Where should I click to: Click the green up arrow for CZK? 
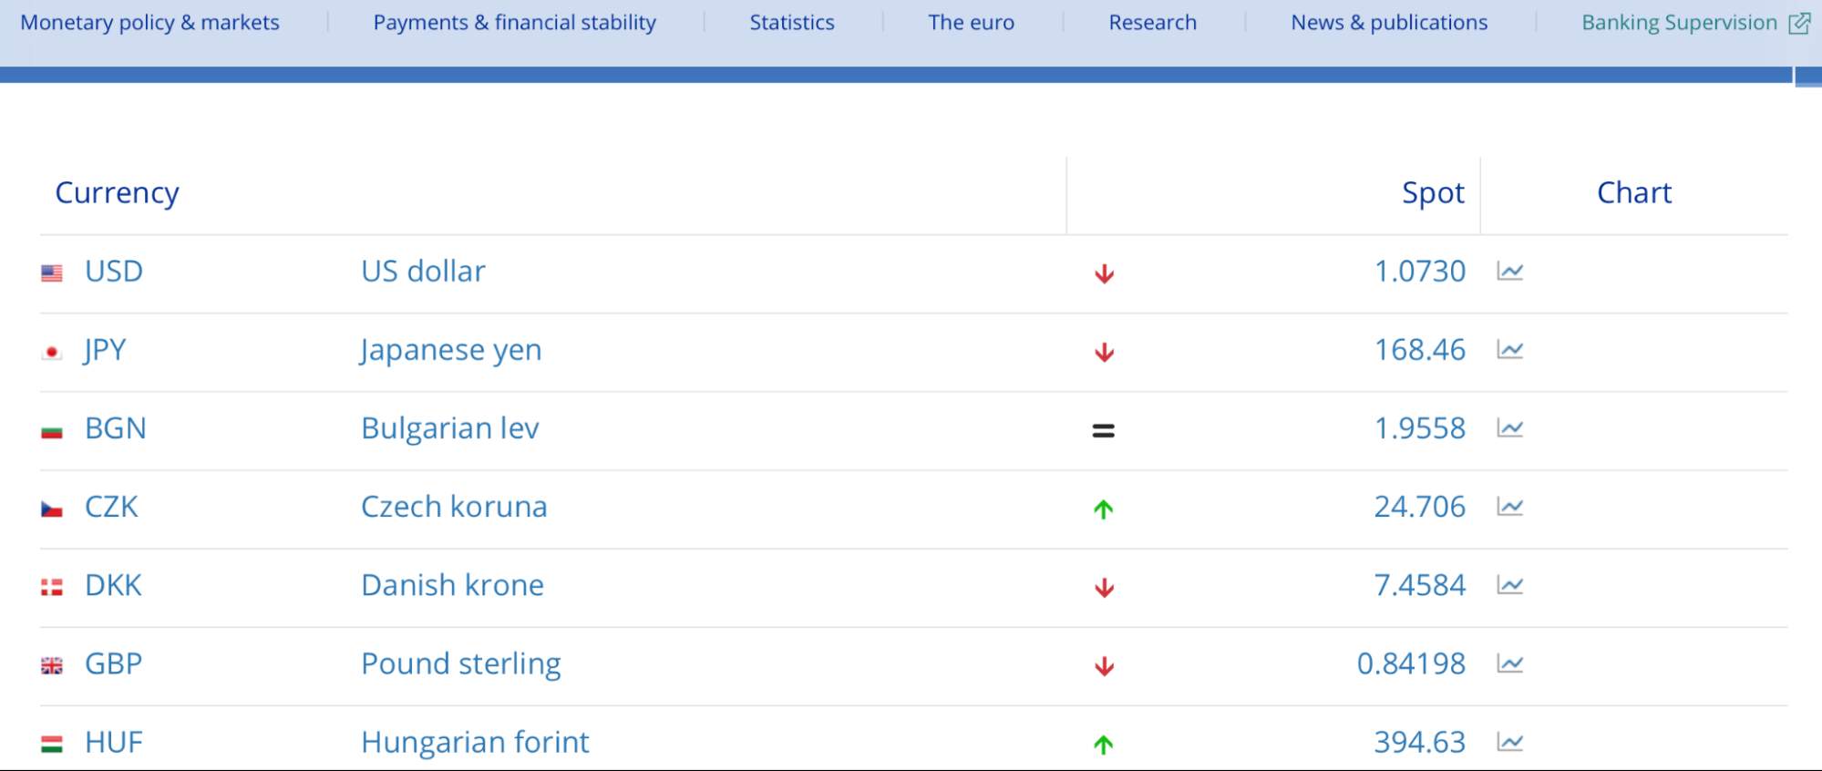click(1104, 509)
